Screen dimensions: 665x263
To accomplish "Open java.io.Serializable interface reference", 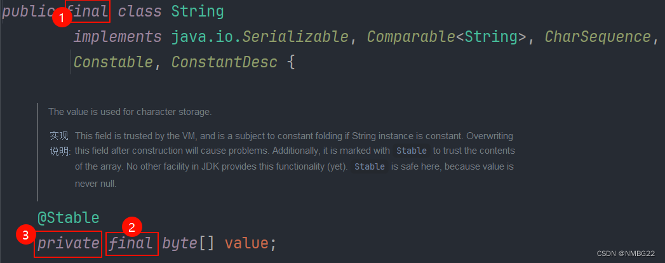I will tap(260, 37).
